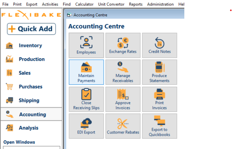Select Accounting in the sidebar
The height and width of the screenshot is (149, 232).
[x=31, y=115]
